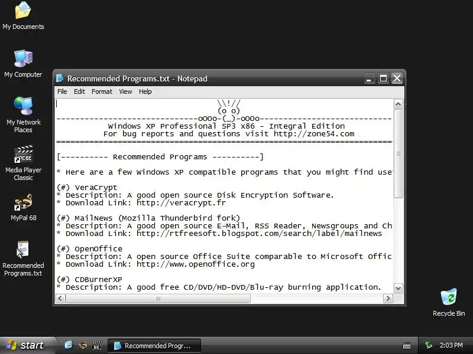
Task: Select Media Player Classic desktop shortcut
Action: [x=23, y=163]
